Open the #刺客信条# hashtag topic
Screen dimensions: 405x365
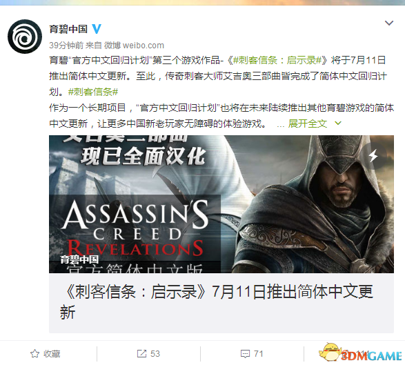(x=93, y=92)
